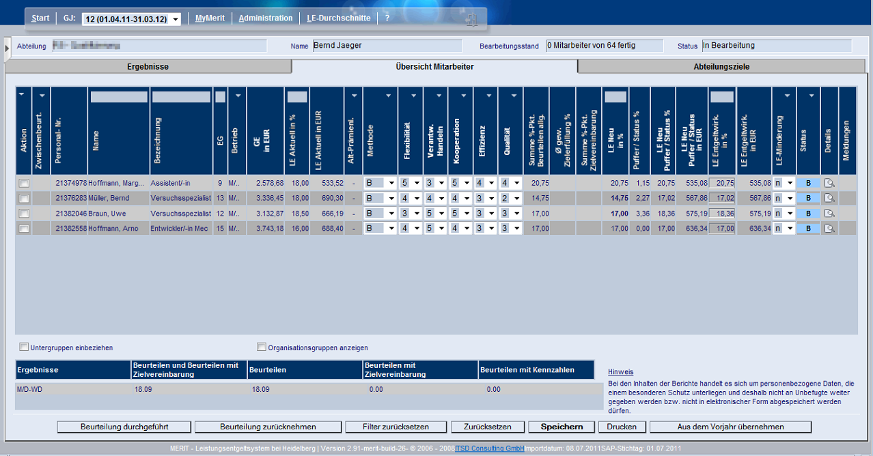Viewport: 873px width, 456px height.
Task: Click details icon for Braun, Uwe
Action: point(829,213)
